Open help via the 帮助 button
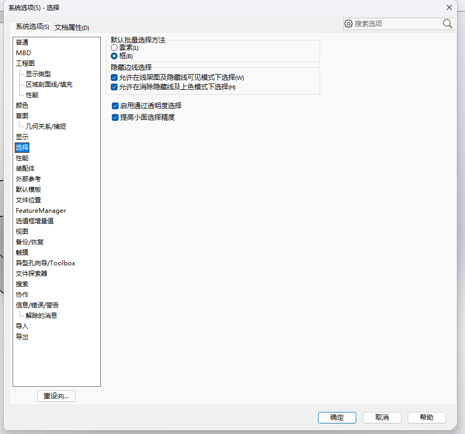465x434 pixels. 427,417
